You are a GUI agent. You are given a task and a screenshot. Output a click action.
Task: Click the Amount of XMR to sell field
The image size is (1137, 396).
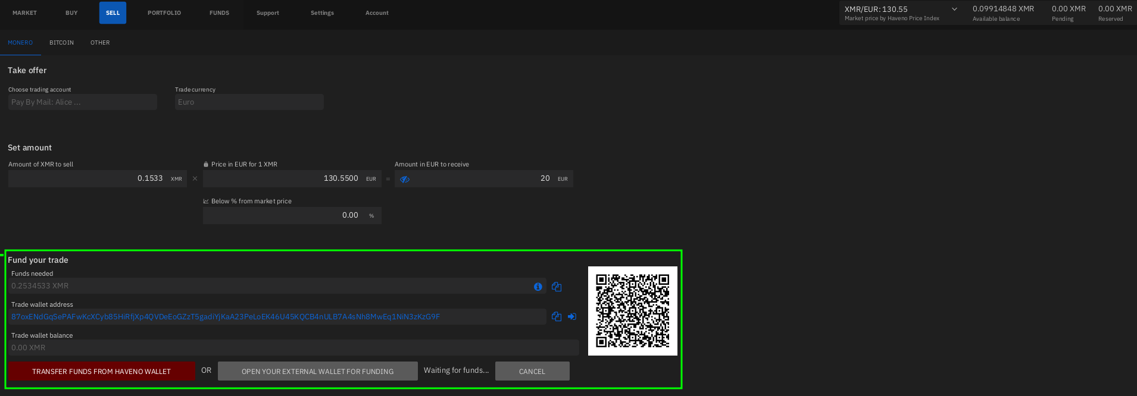point(89,178)
